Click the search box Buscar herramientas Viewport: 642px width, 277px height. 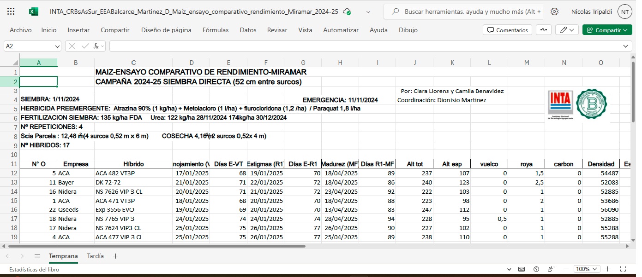(467, 12)
